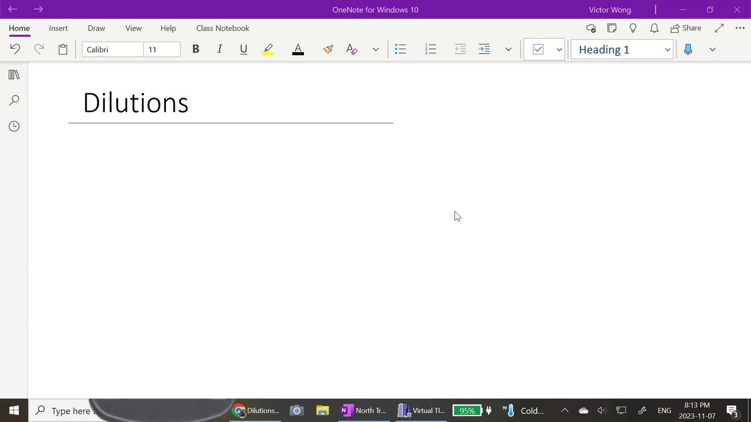Image resolution: width=751 pixels, height=422 pixels.
Task: Increase the paragraph indent
Action: tap(484, 49)
